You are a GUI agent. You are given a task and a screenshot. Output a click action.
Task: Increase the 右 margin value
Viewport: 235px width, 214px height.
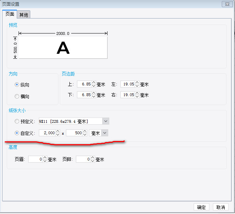pos(137,93)
